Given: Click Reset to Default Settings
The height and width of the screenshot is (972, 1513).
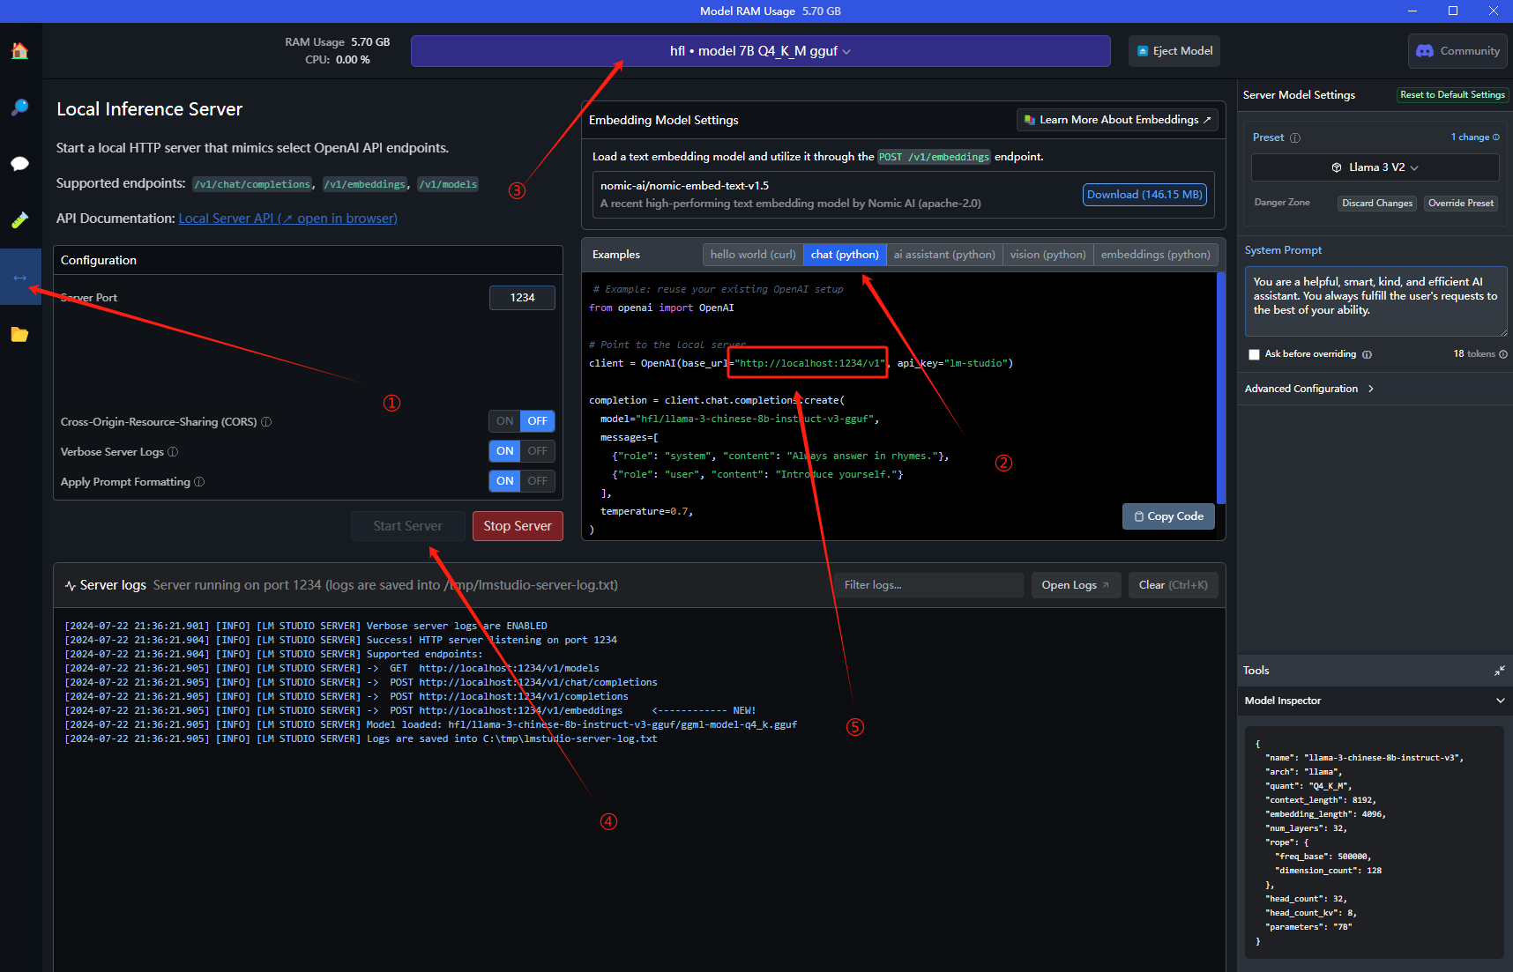Looking at the screenshot, I should click(x=1452, y=95).
